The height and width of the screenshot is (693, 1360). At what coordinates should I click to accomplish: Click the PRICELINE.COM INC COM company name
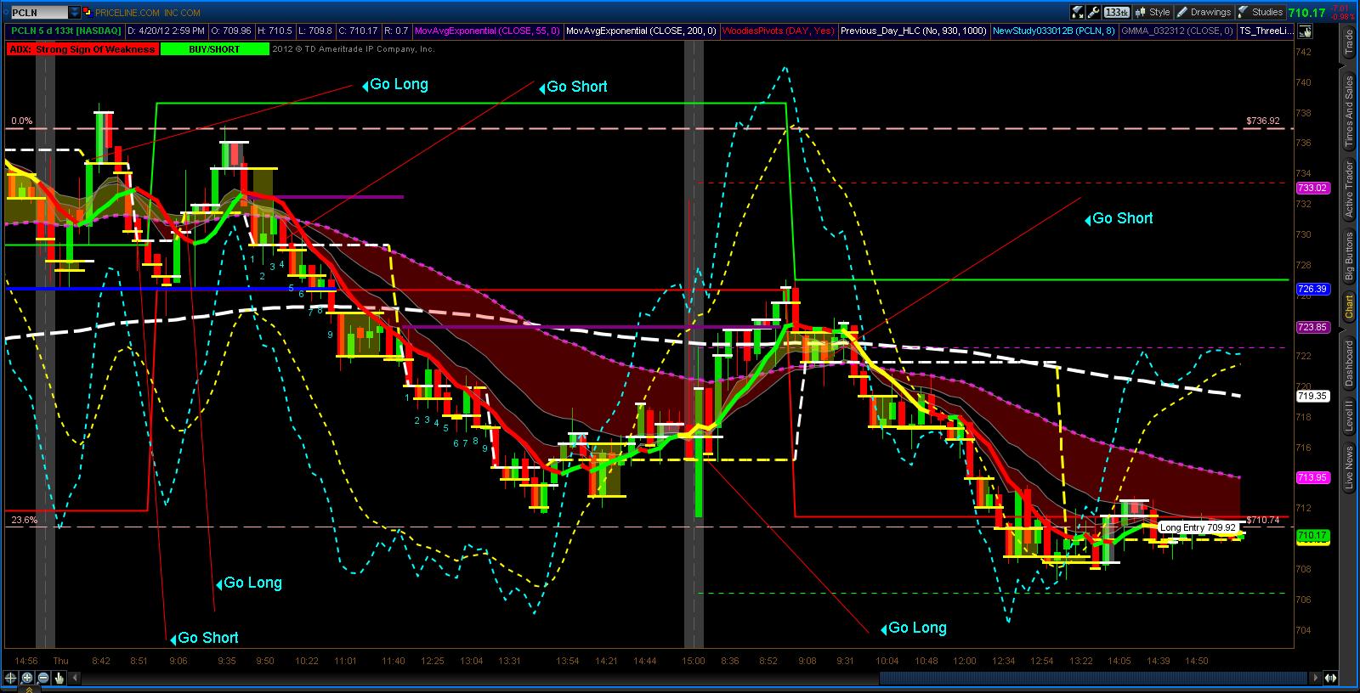[x=149, y=13]
